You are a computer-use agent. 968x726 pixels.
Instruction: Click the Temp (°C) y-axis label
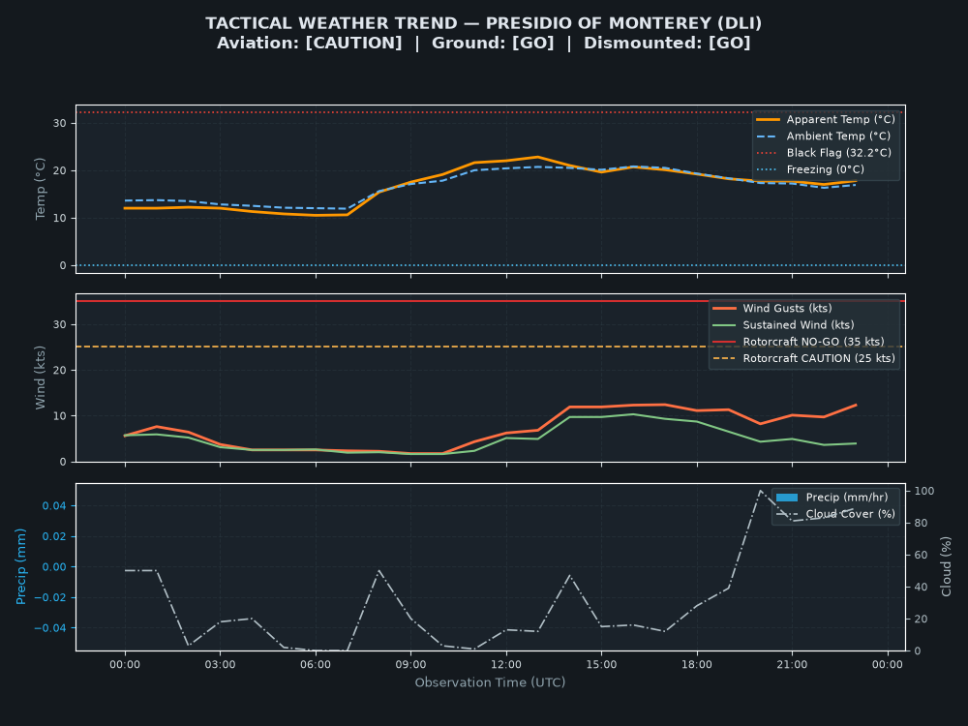[x=41, y=189]
